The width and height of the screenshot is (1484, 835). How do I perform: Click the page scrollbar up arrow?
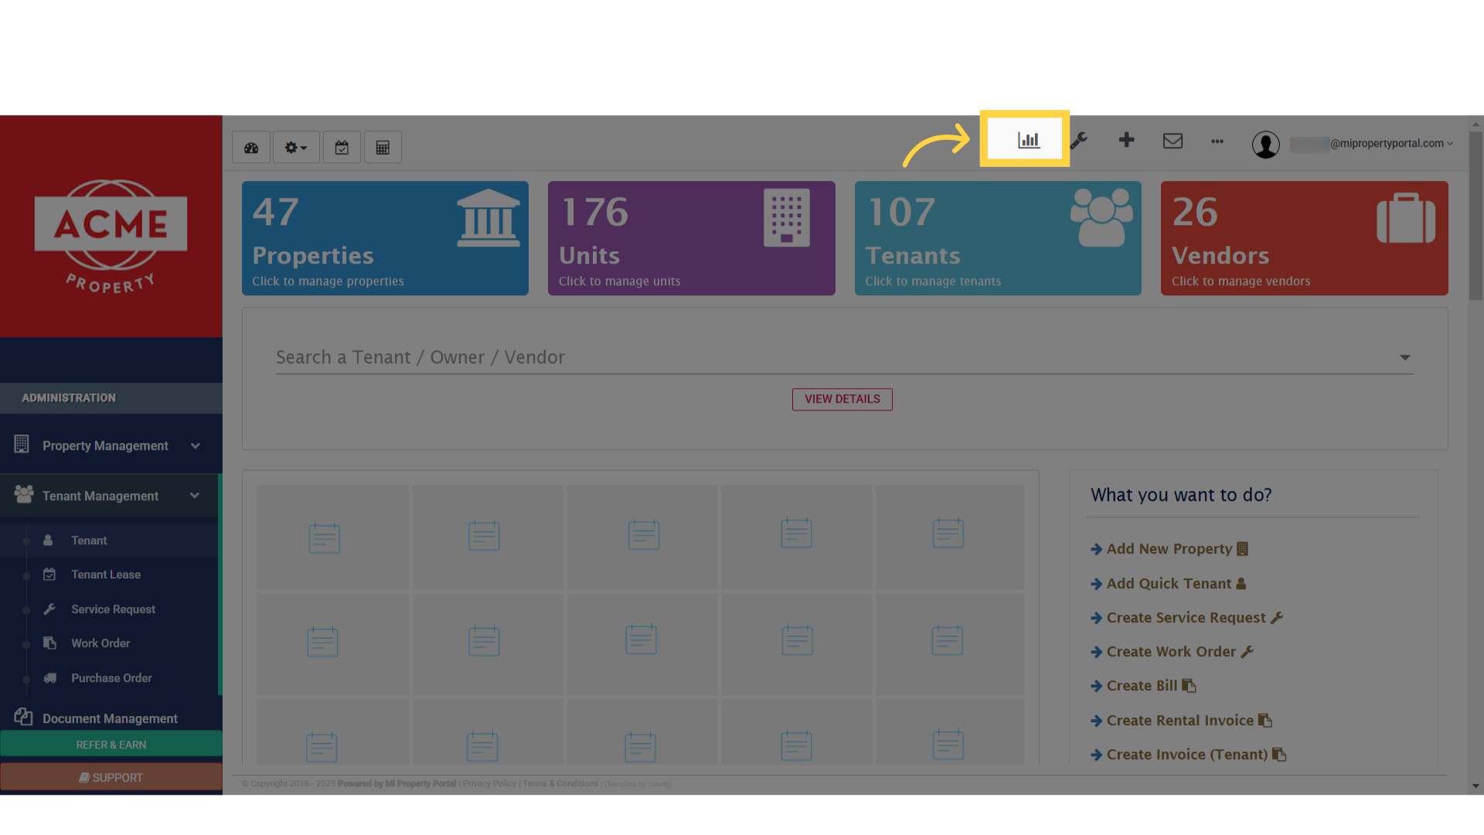point(1476,123)
